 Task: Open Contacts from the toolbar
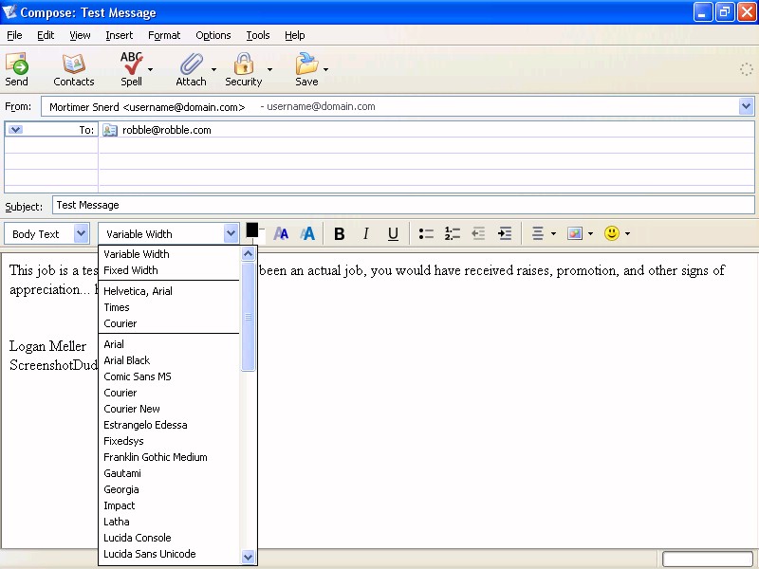pos(74,69)
